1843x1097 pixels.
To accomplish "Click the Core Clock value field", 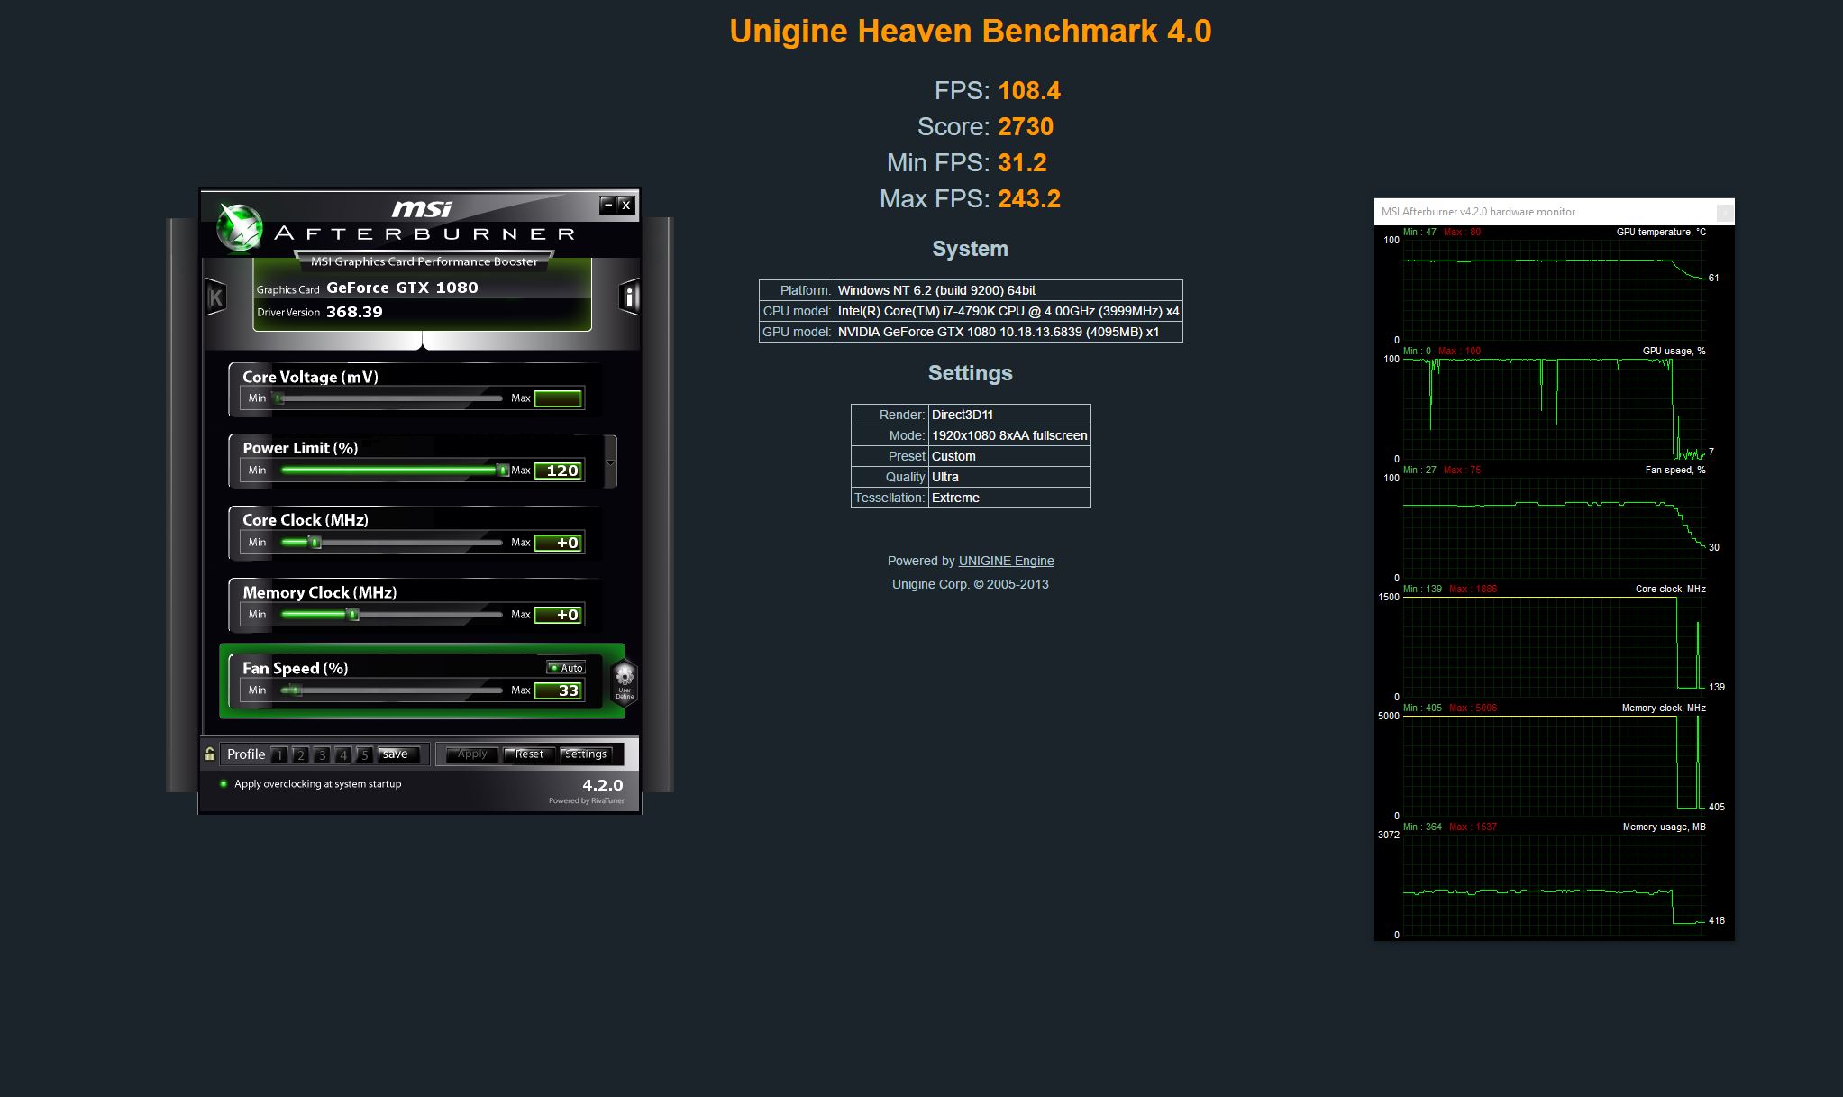I will tap(558, 543).
